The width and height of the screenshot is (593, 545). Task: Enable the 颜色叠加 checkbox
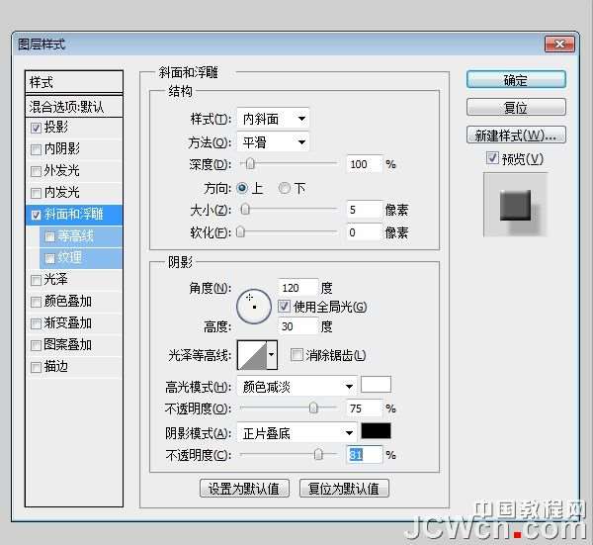pyautogui.click(x=36, y=302)
